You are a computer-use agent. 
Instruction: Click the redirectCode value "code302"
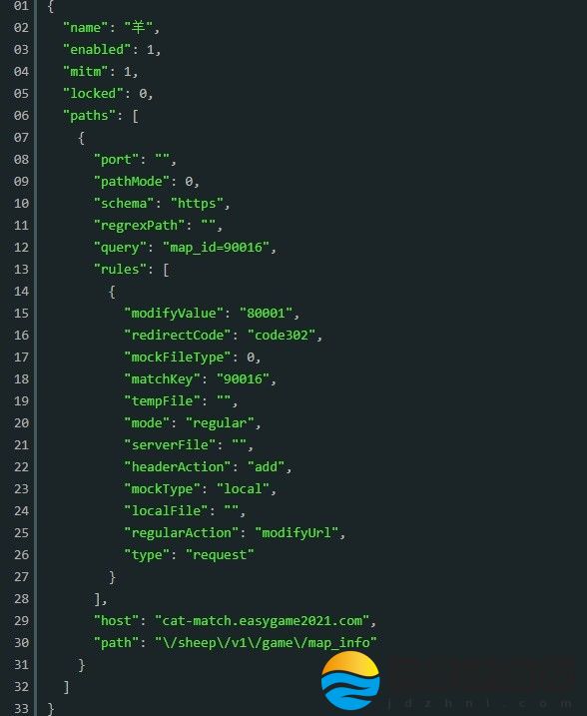point(282,336)
